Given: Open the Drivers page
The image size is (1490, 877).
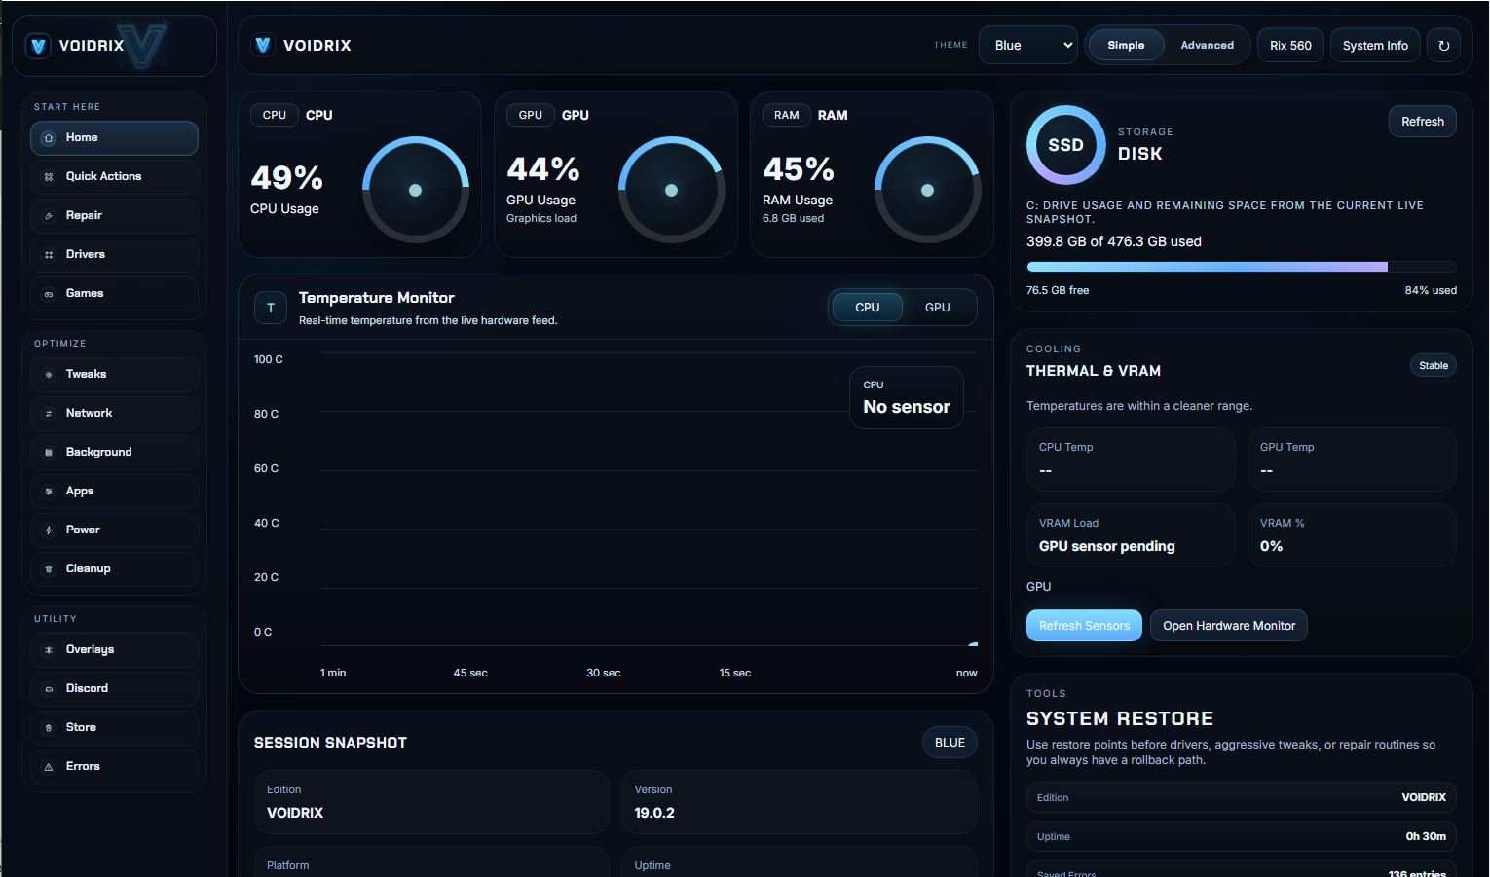Looking at the screenshot, I should click(114, 255).
